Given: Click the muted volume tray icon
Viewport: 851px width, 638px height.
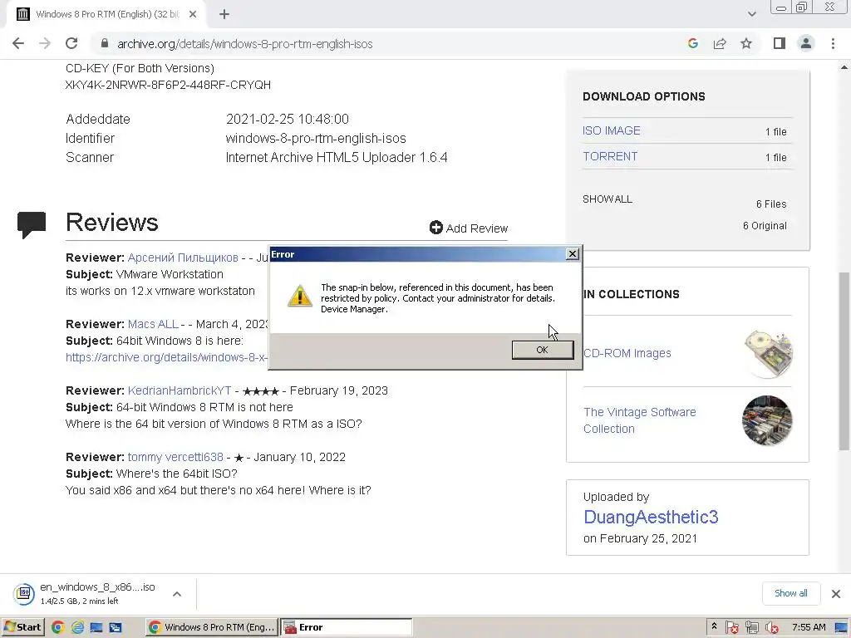Looking at the screenshot, I should pos(772,628).
